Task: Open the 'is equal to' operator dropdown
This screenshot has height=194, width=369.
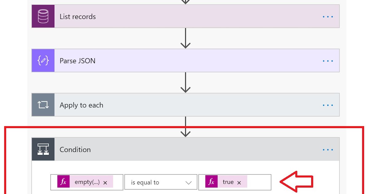Action: tap(161, 182)
